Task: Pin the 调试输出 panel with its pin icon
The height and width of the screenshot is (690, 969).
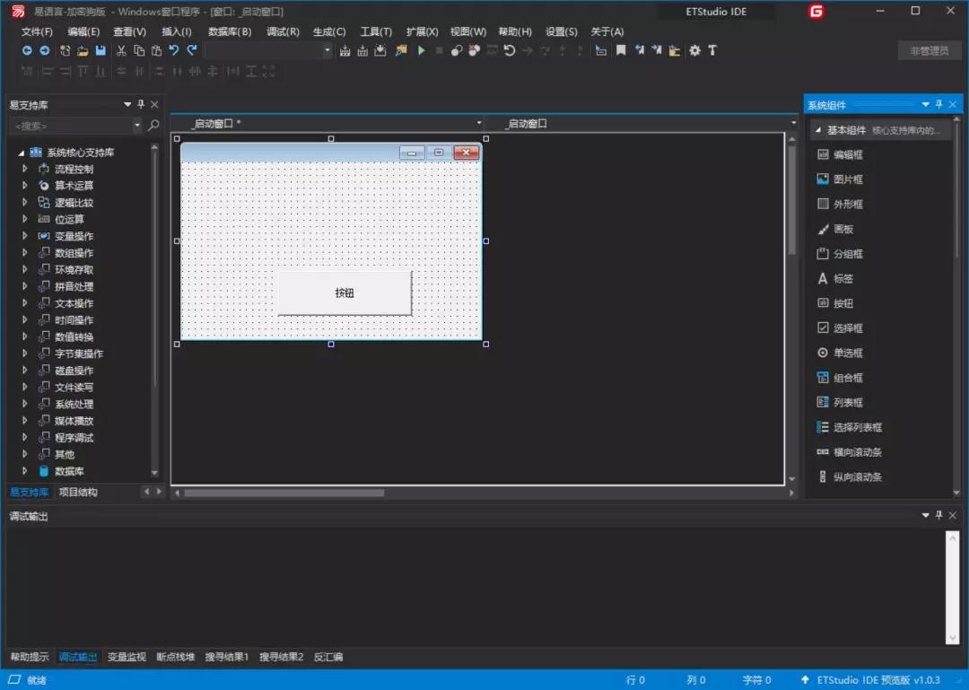Action: (x=938, y=515)
